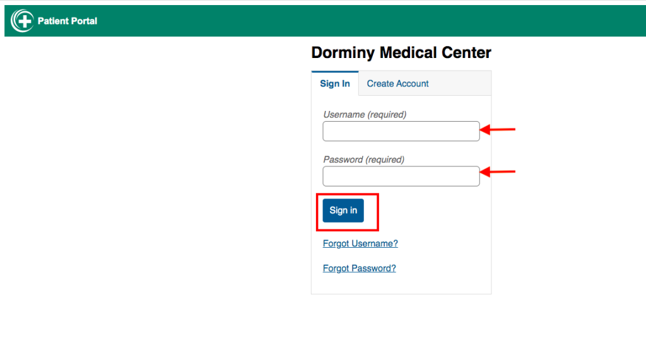
Task: Click the Patient Portal header text
Action: tap(68, 21)
